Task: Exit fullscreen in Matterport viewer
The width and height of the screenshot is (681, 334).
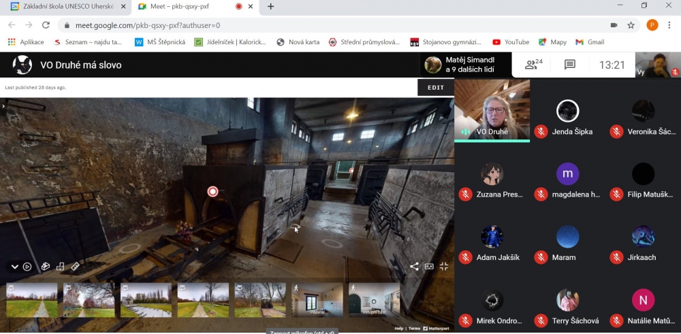Action: click(x=444, y=267)
